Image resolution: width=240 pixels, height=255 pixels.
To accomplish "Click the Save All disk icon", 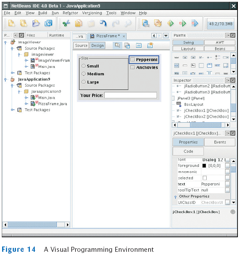I will click(x=48, y=24).
